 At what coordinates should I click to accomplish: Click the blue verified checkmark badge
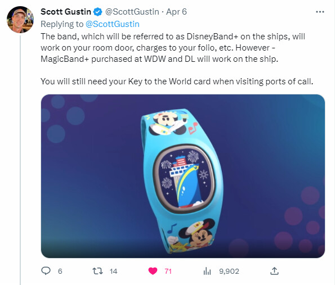(x=98, y=12)
